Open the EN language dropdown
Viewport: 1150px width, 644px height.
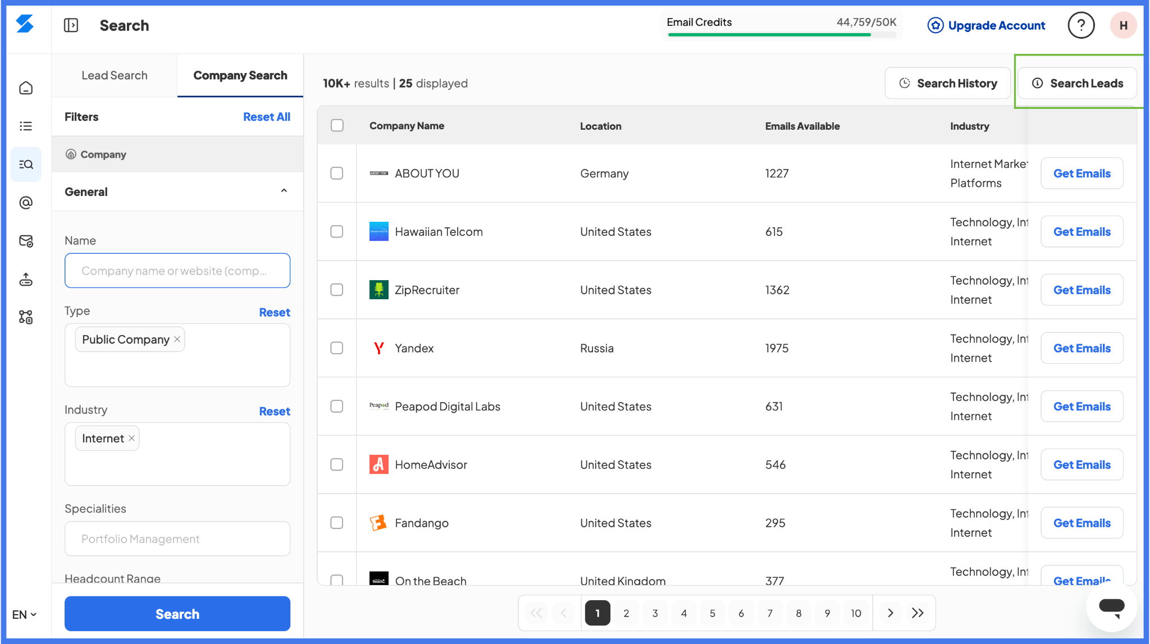[x=25, y=614]
